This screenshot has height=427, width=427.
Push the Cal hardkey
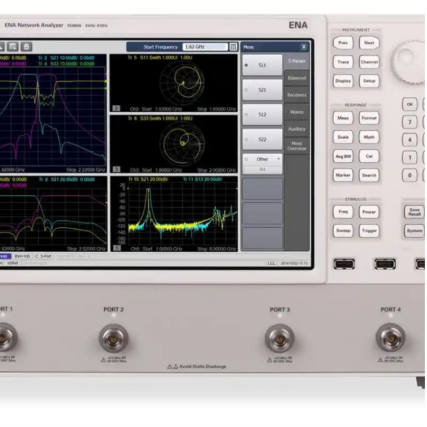point(369,157)
